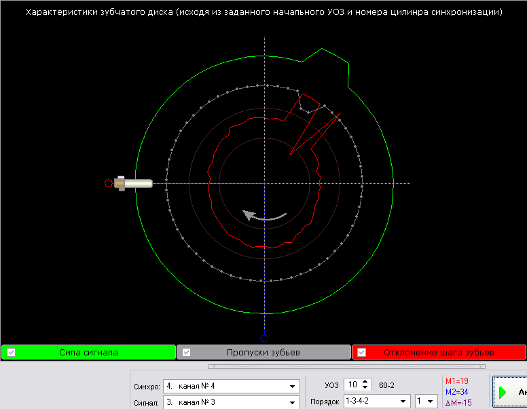Click the green play analyze button
527x409 pixels.
coord(510,392)
